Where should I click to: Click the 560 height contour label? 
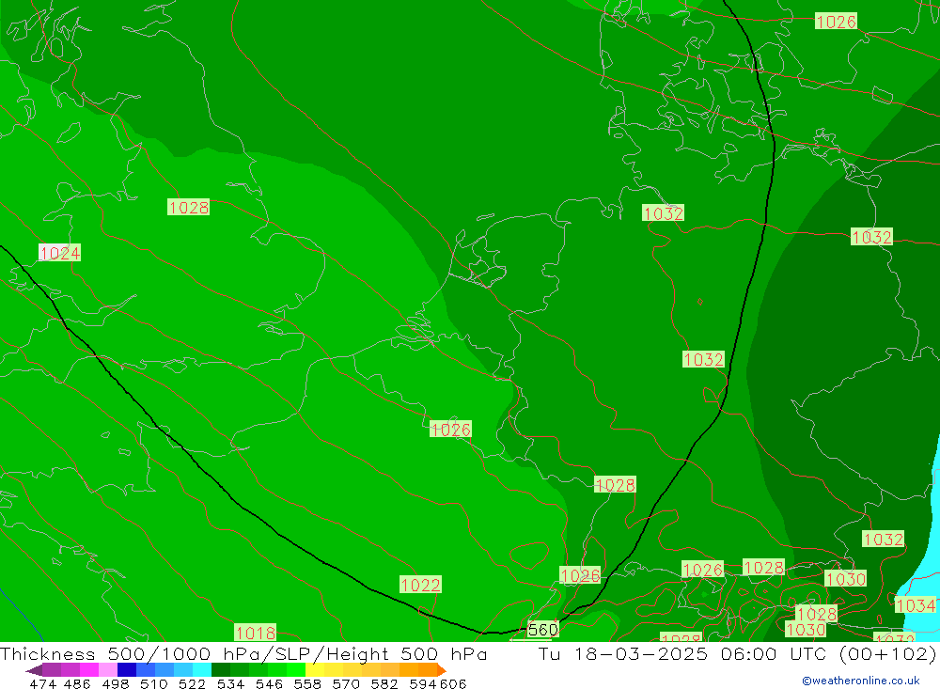542,630
